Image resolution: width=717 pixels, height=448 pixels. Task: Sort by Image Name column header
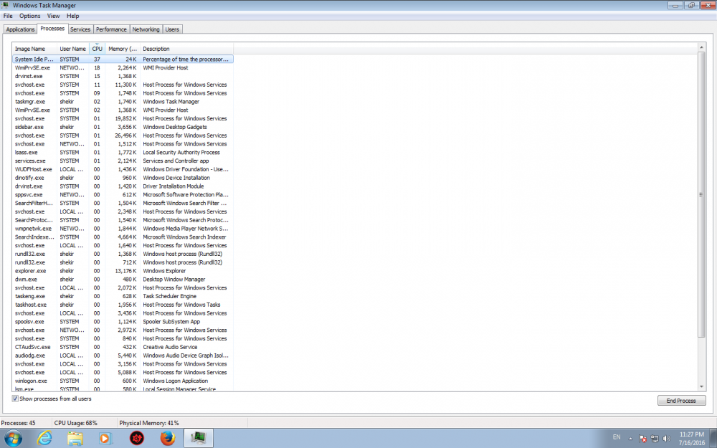[34, 49]
